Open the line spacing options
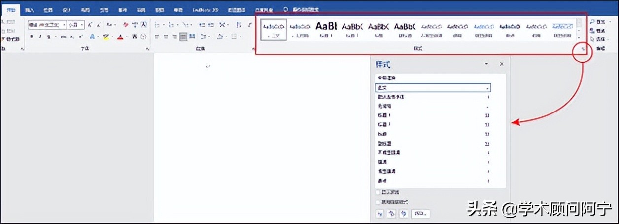 click(204, 36)
